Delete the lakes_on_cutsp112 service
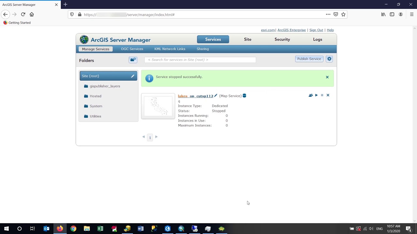 point(328,95)
